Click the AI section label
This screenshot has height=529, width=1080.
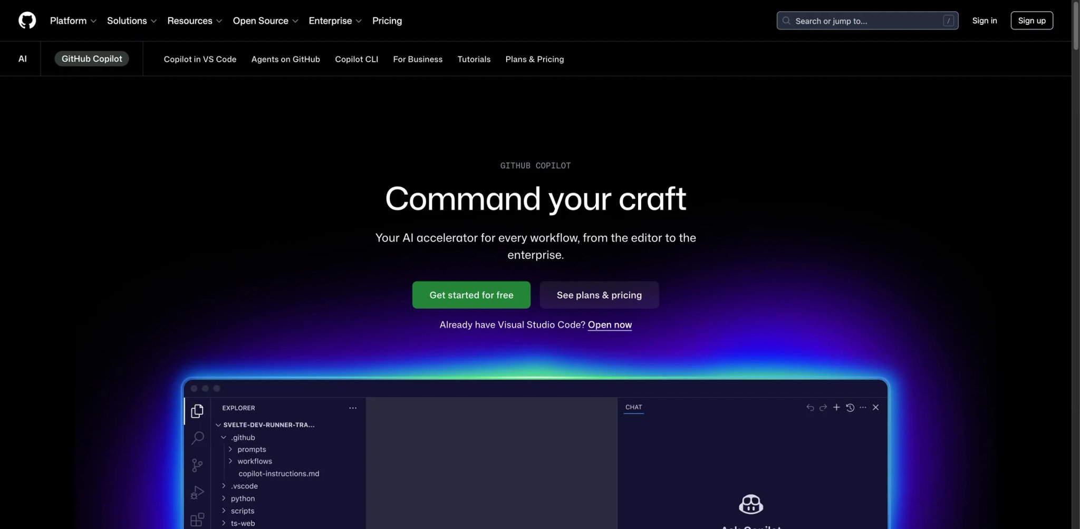click(x=22, y=59)
